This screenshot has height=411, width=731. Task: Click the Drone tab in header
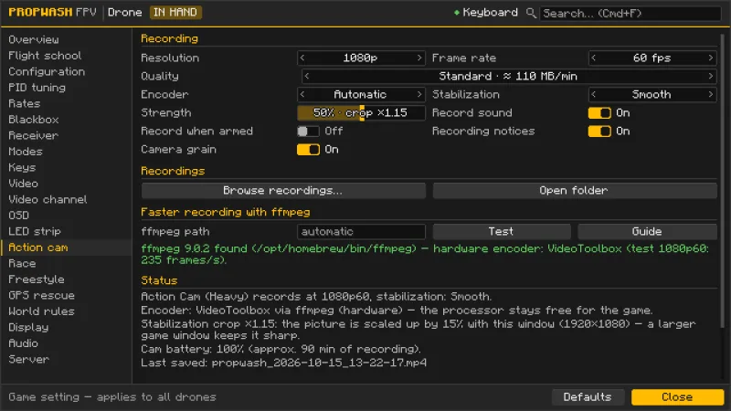click(x=124, y=13)
